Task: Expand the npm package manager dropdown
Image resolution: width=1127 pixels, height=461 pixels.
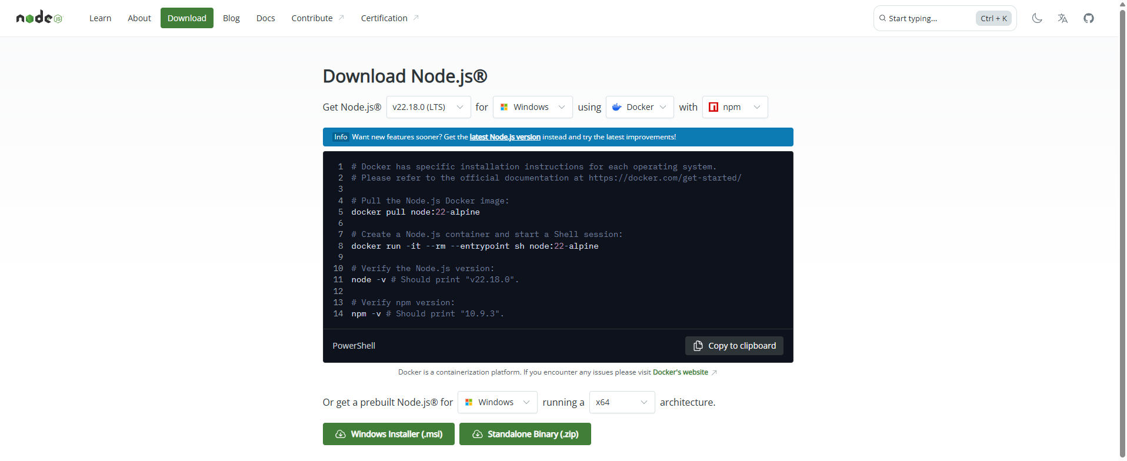Action: pyautogui.click(x=735, y=107)
